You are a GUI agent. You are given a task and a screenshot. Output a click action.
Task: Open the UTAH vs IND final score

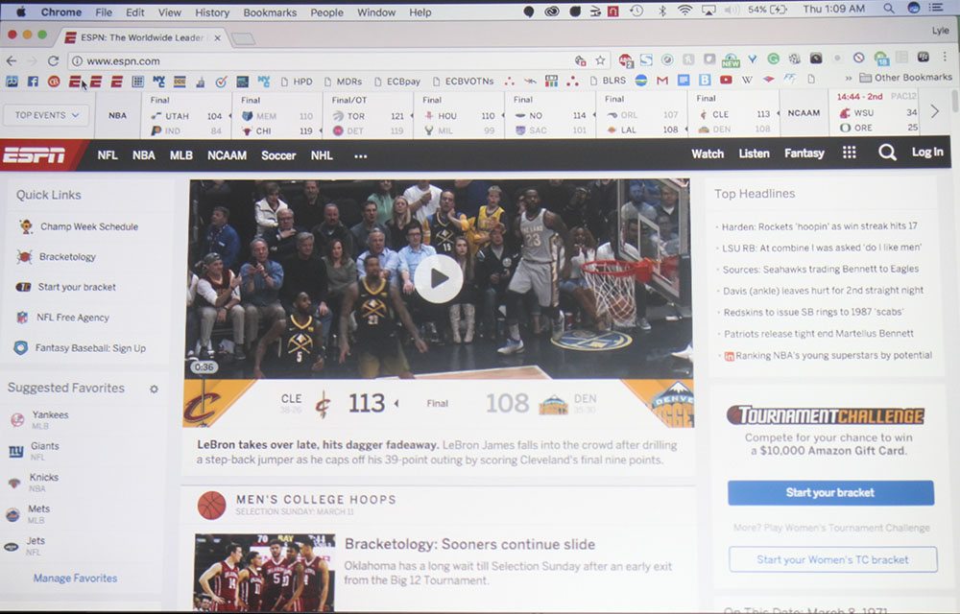point(185,115)
